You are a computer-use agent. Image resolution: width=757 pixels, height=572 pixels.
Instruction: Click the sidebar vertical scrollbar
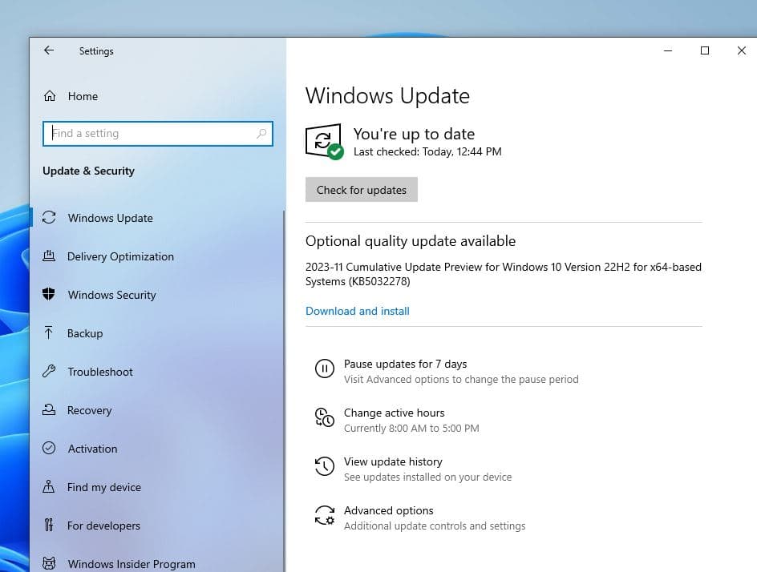[284, 391]
